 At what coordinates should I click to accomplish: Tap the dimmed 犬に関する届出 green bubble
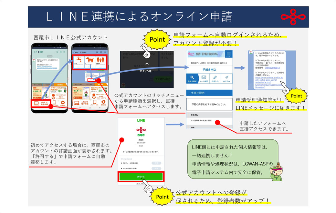163,79
